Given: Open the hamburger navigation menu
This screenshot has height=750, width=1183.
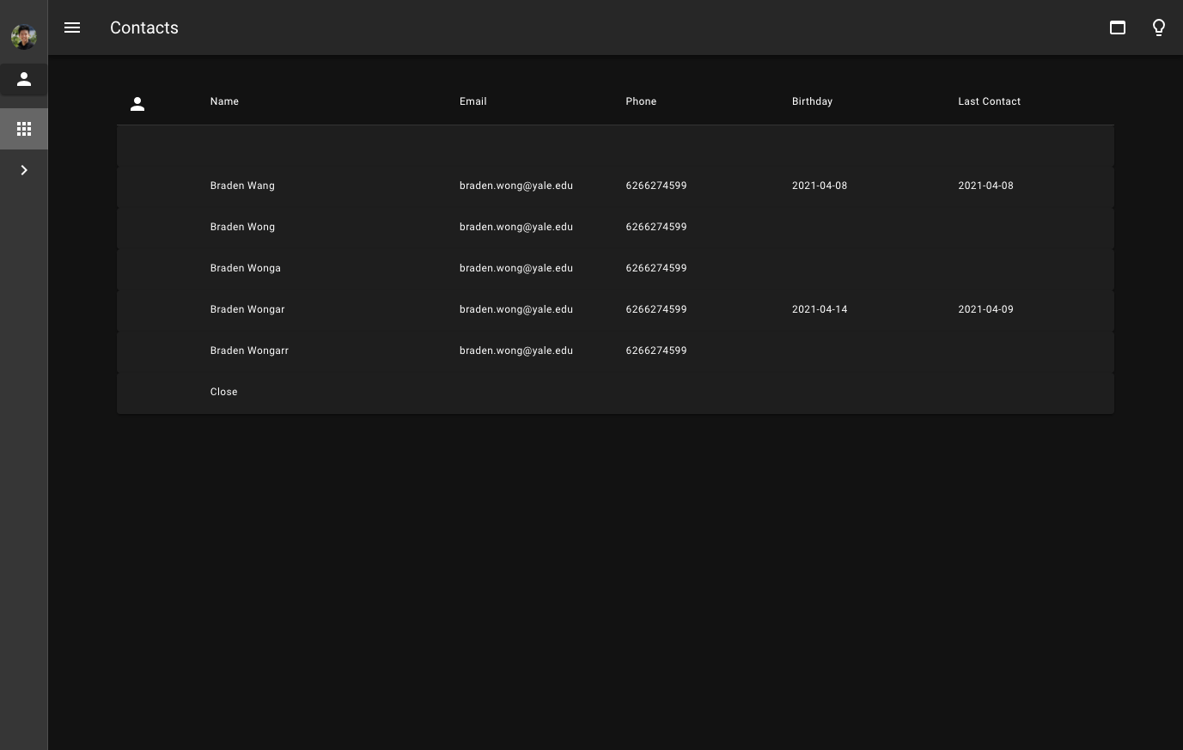Looking at the screenshot, I should 72,27.
